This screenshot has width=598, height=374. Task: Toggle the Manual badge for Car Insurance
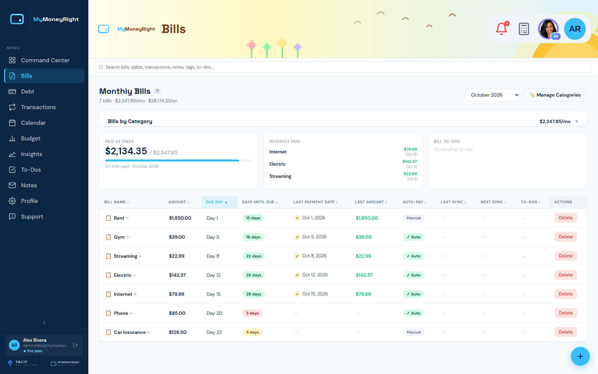tap(414, 332)
